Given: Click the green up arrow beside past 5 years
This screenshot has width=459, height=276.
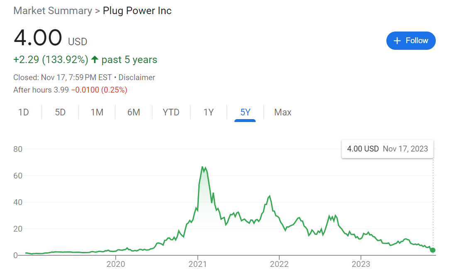Looking at the screenshot, I should [x=95, y=60].
